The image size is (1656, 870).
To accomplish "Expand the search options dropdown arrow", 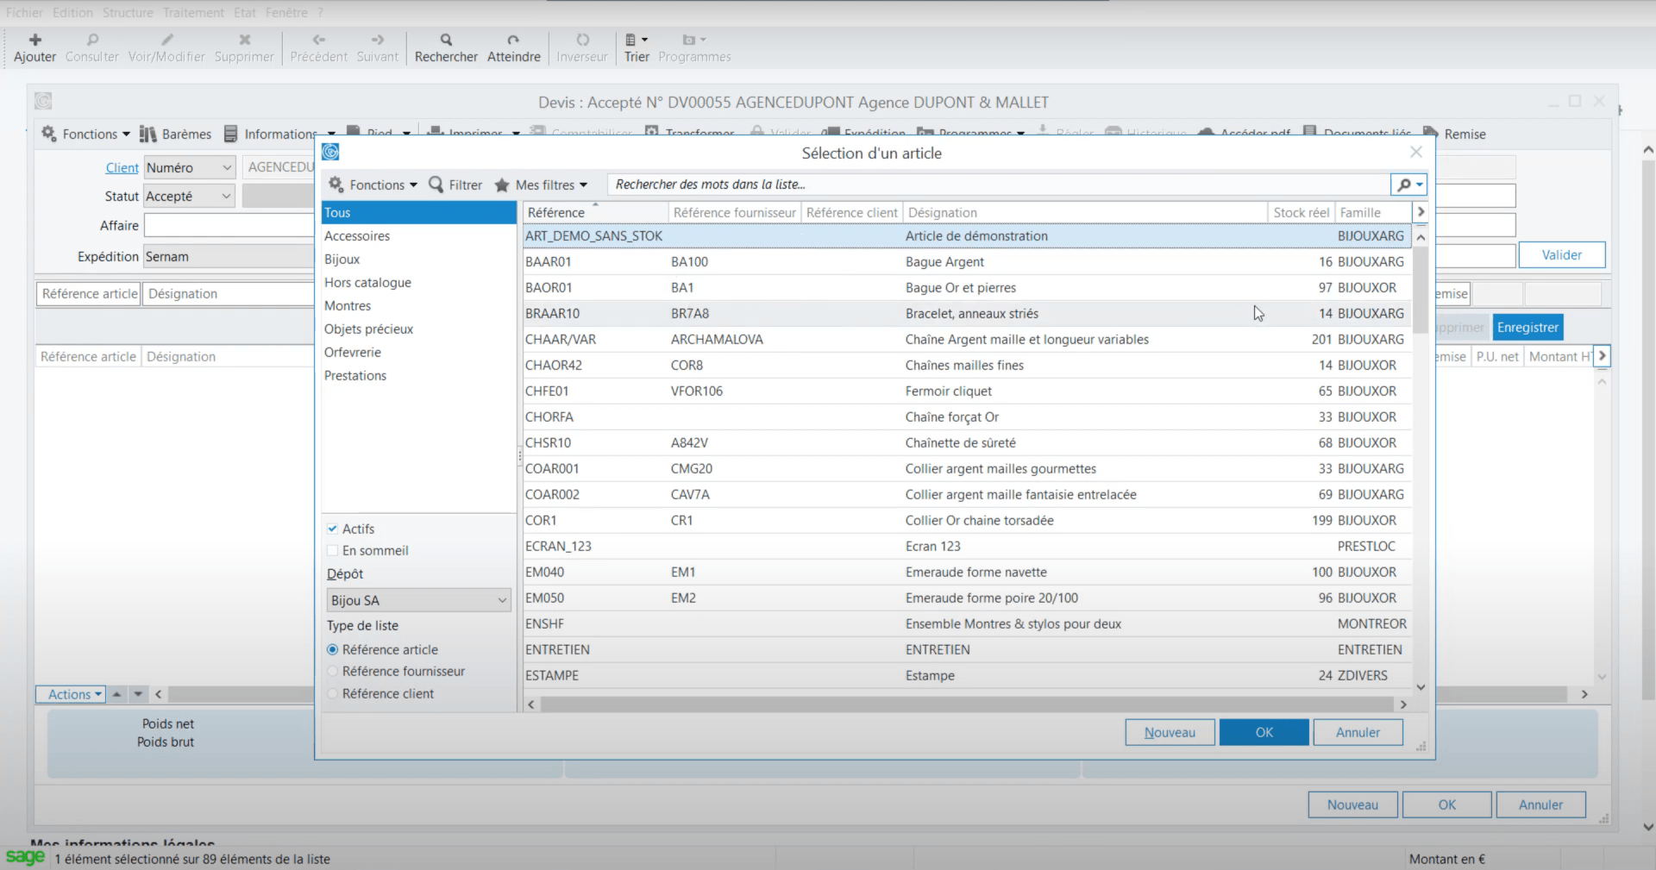I will tap(1419, 185).
